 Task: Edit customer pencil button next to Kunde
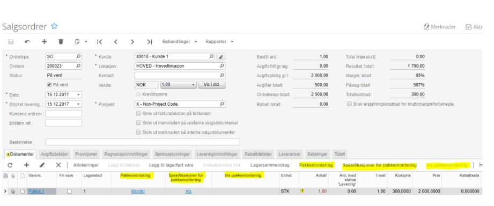pos(221,57)
